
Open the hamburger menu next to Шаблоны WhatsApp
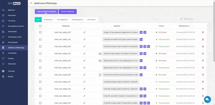pos(31,3)
